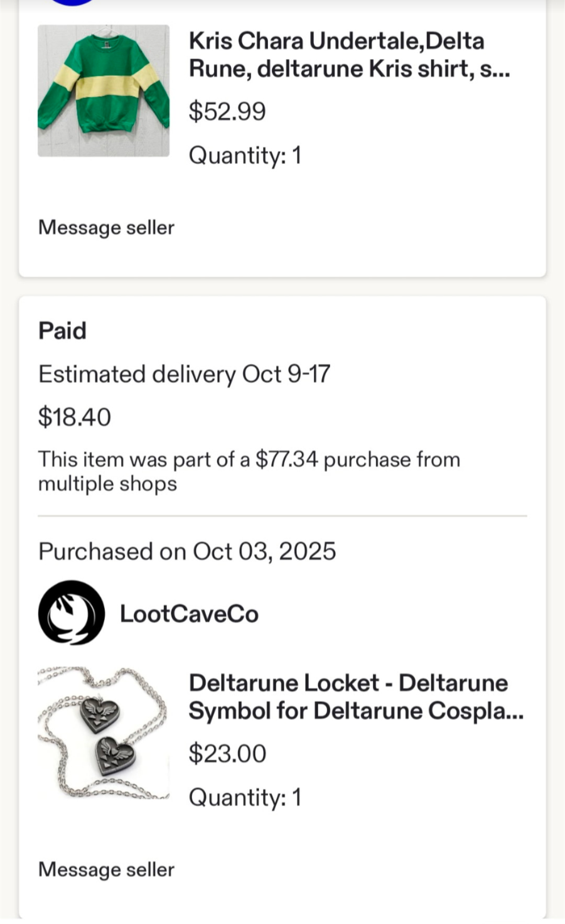This screenshot has width=565, height=924.
Task: Open the Kris Chara Undertale shirt listing title
Action: pyautogui.click(x=349, y=55)
